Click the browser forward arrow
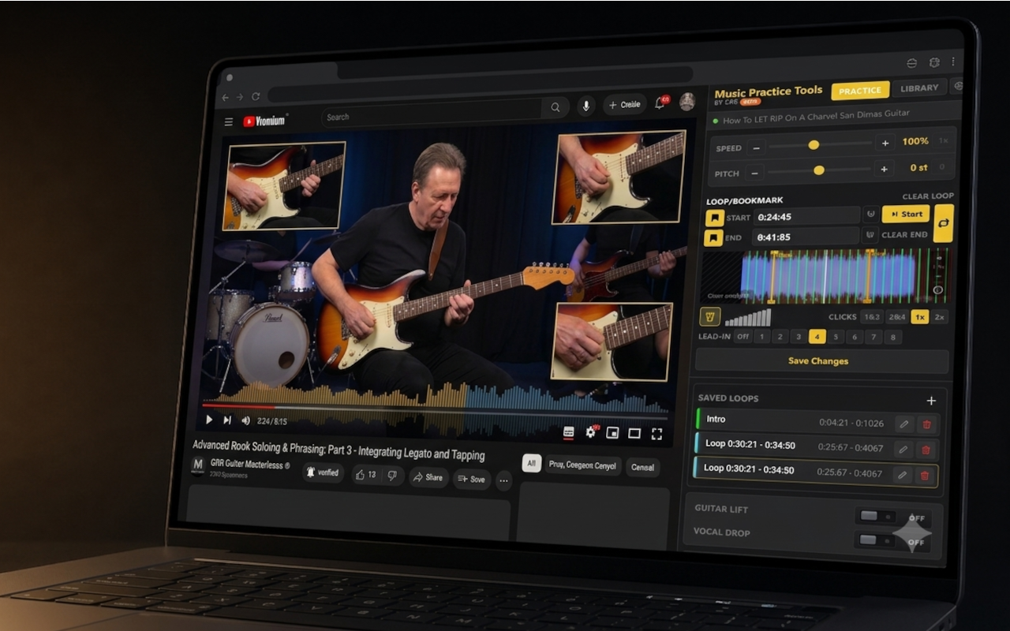 [x=240, y=97]
